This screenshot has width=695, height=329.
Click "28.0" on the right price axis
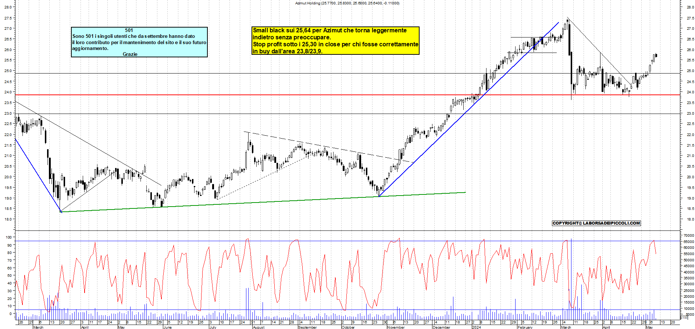coord(690,7)
